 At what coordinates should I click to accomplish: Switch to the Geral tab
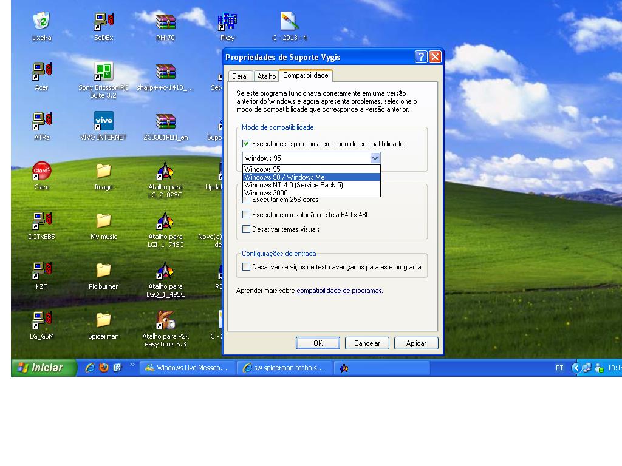(240, 76)
